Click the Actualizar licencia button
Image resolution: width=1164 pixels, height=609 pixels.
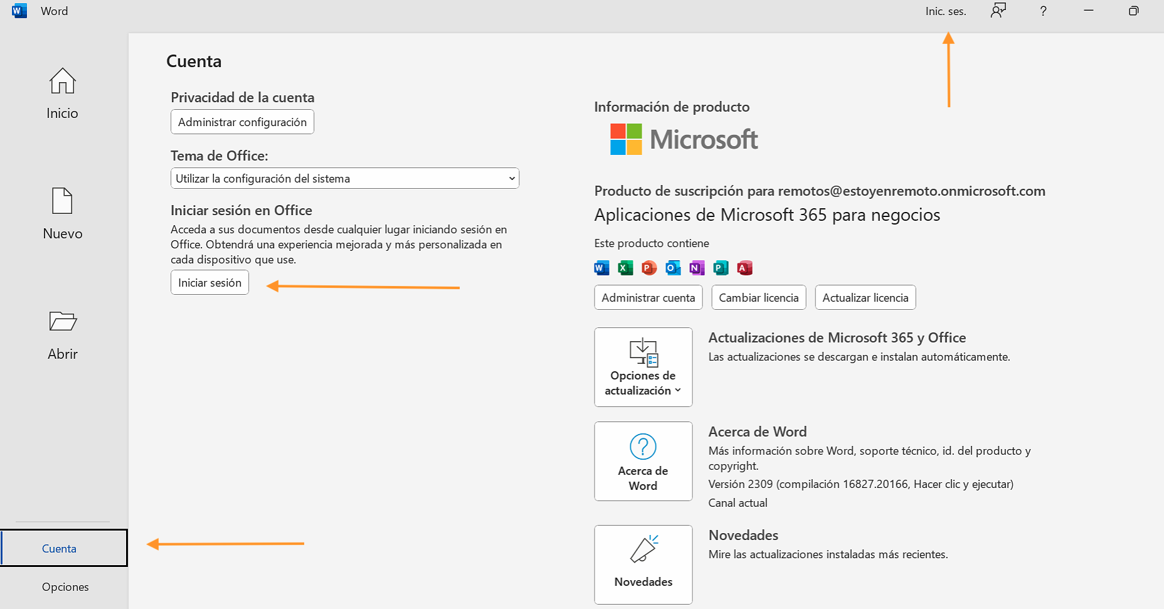click(865, 297)
